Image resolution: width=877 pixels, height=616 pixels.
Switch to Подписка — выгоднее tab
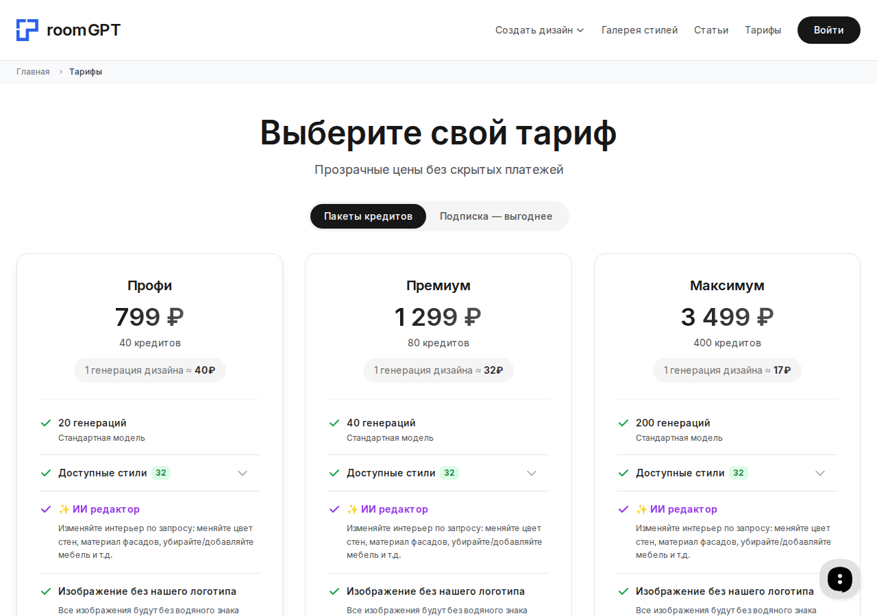pyautogui.click(x=496, y=216)
